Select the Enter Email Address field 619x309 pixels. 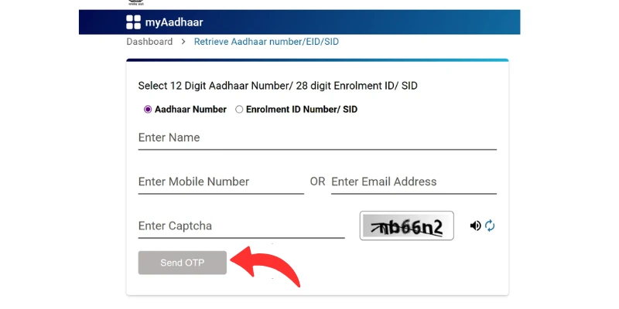[x=413, y=182]
